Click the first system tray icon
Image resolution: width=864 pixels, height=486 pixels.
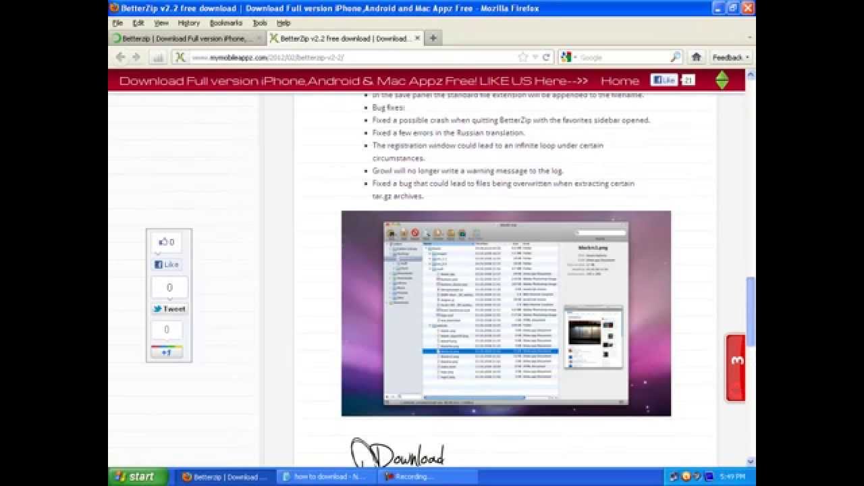coord(673,477)
